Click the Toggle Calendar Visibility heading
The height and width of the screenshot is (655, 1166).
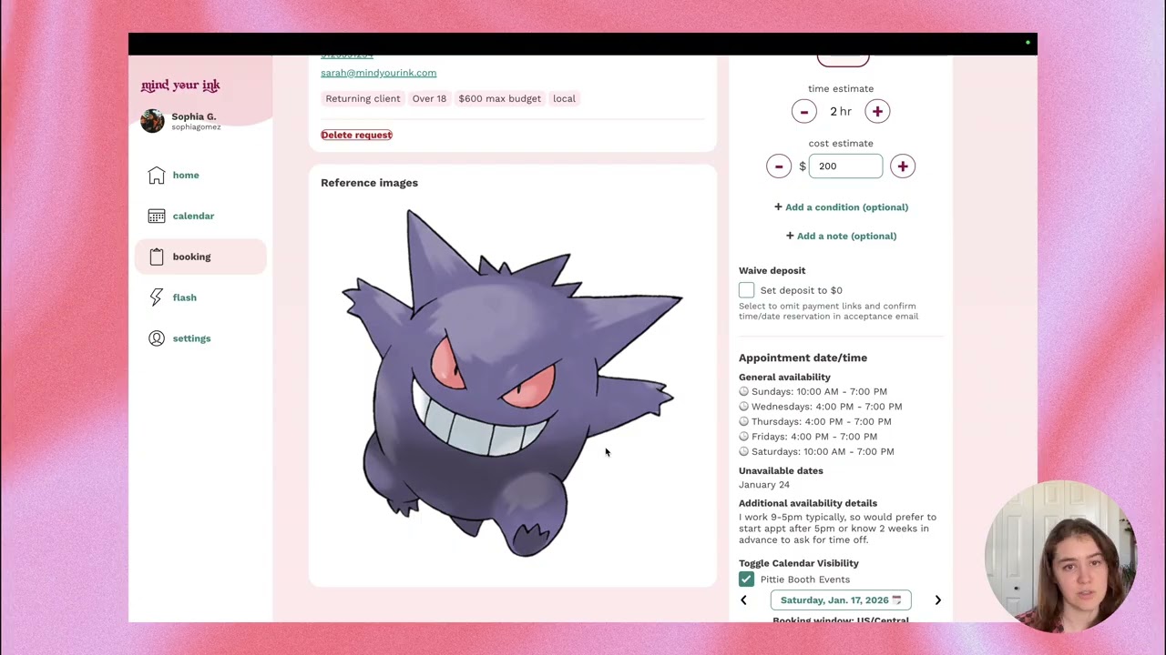pos(798,563)
